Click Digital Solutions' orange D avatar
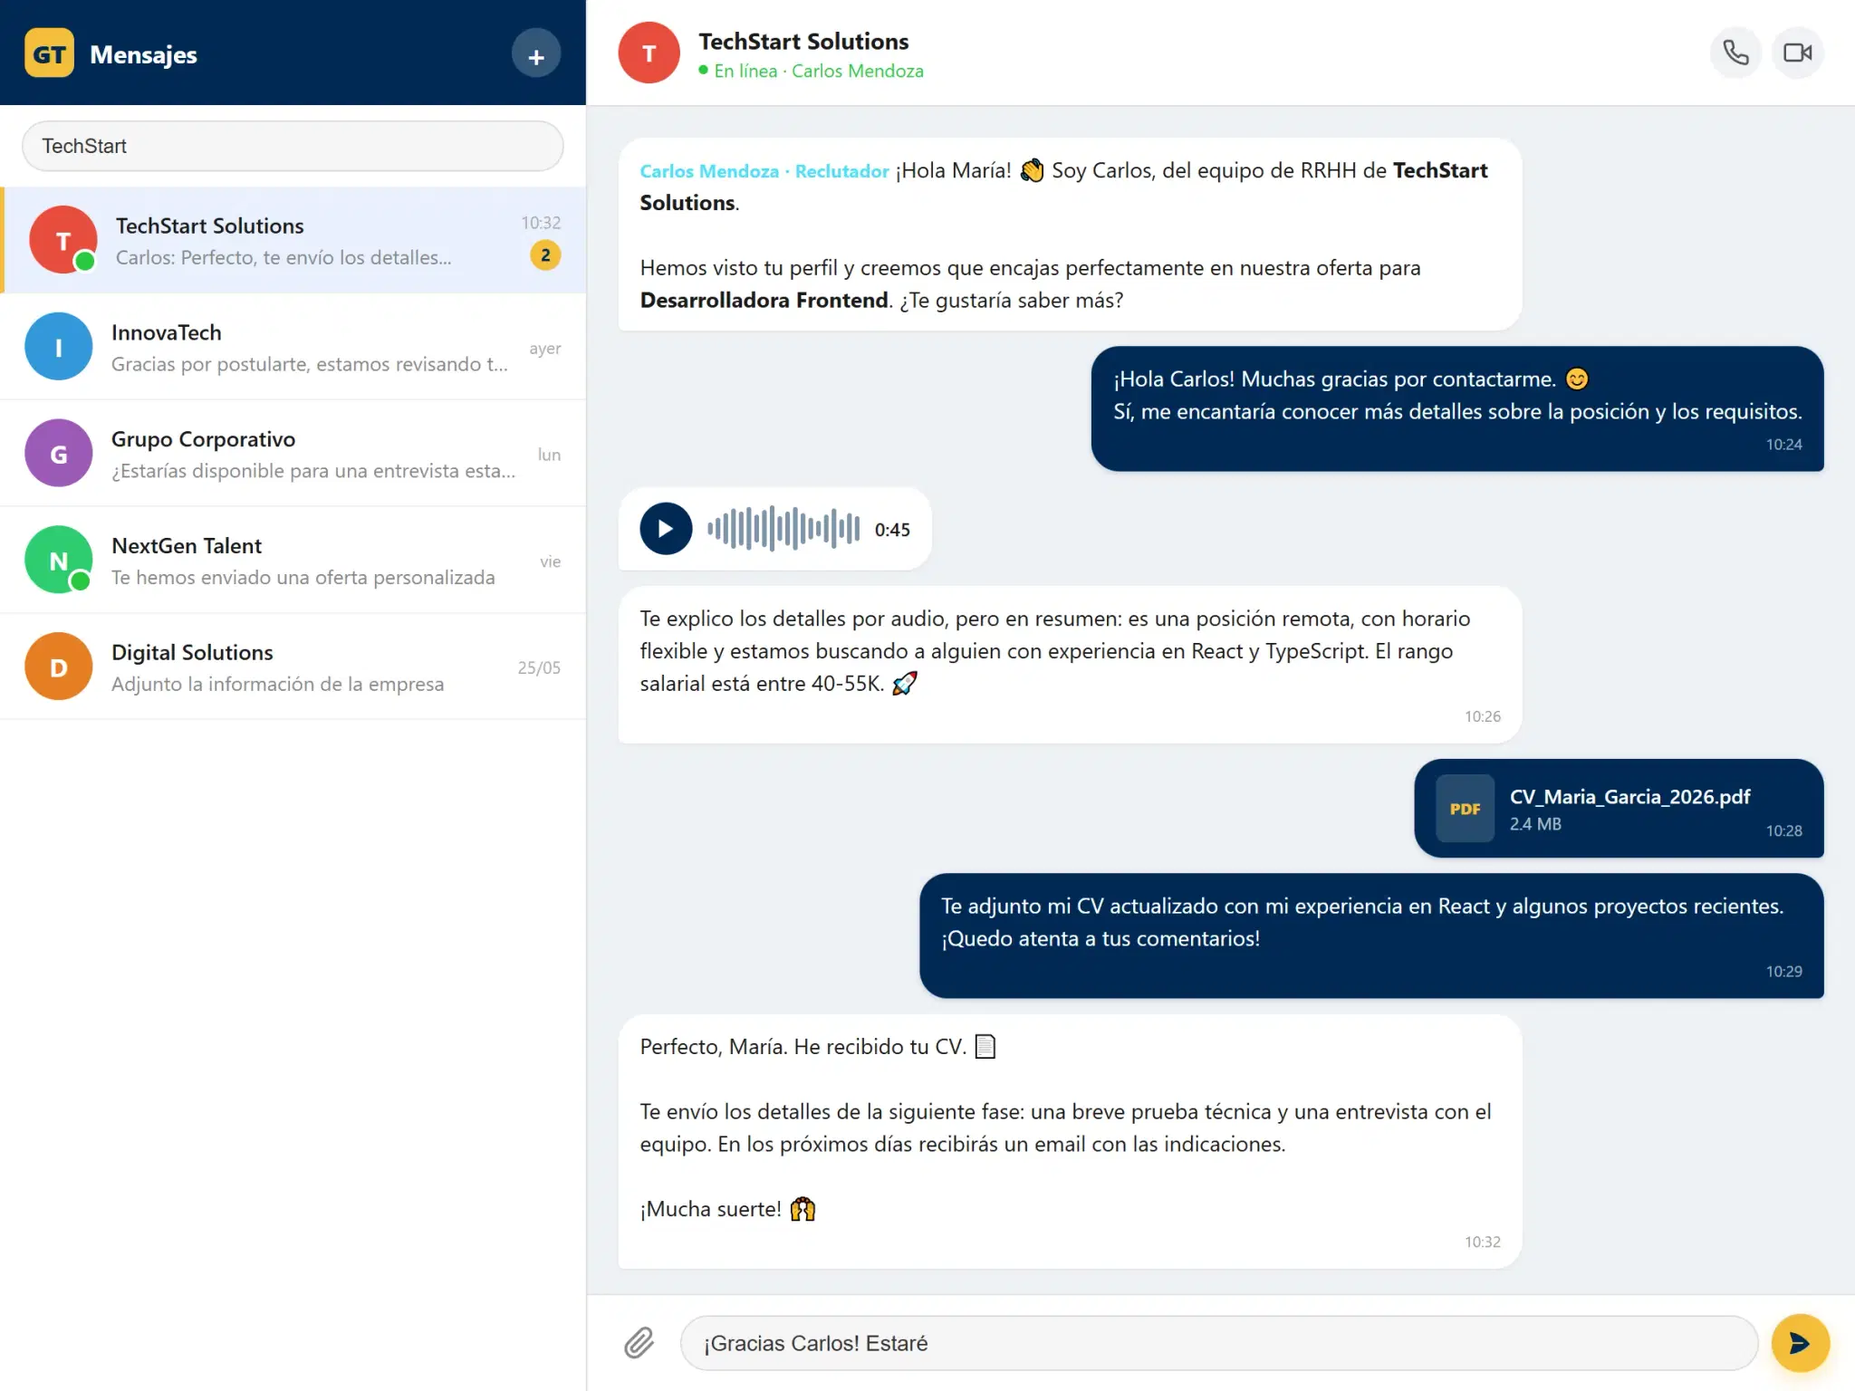The image size is (1855, 1391). pos(58,667)
